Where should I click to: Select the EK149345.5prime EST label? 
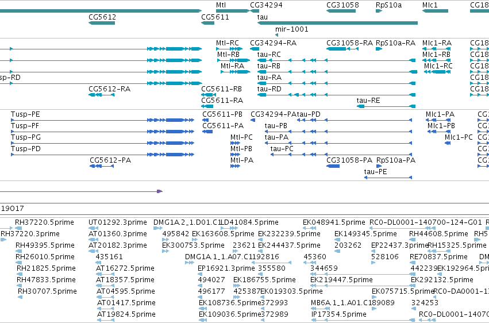(x=365, y=234)
